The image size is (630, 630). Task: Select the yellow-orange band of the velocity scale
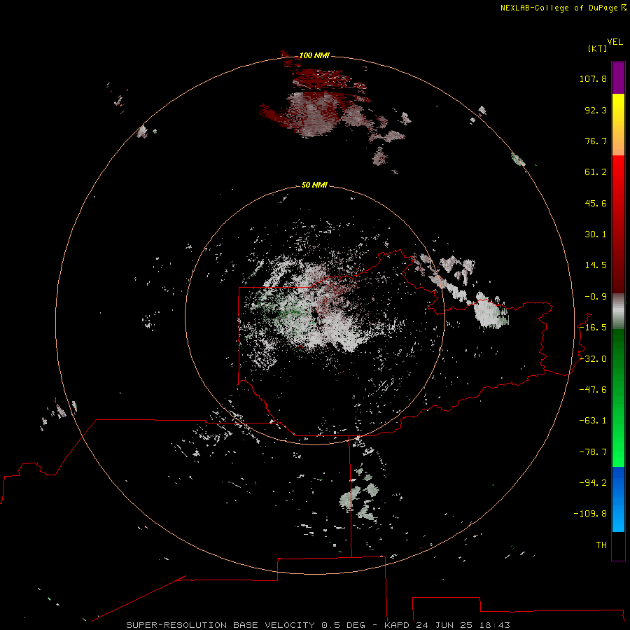click(x=618, y=125)
